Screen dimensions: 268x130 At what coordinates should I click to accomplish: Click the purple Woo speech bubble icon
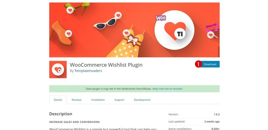[161, 18]
